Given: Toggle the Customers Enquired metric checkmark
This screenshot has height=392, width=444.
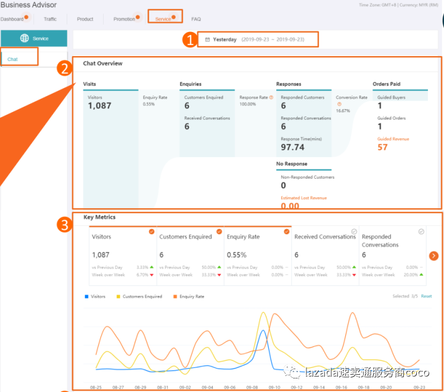Looking at the screenshot, I should click(219, 232).
